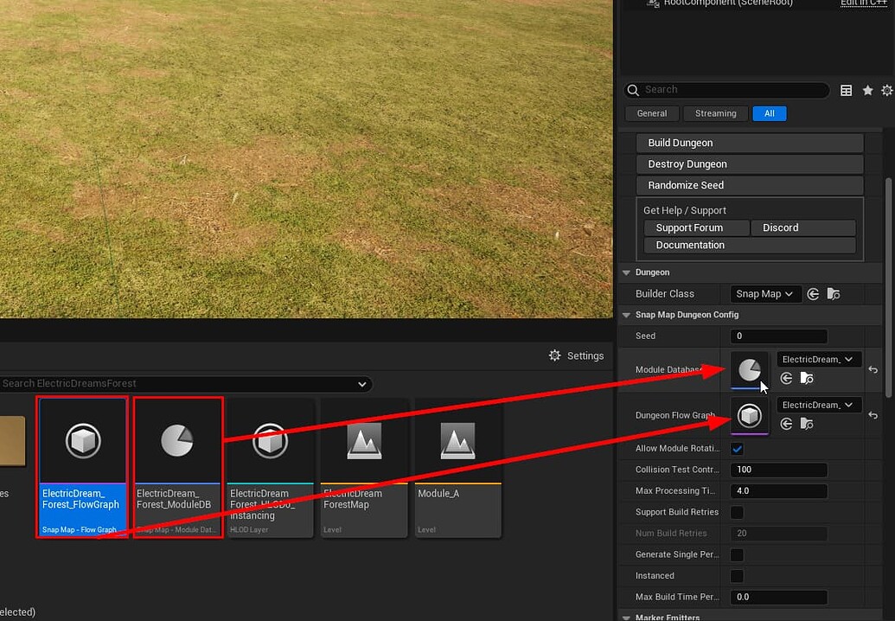
Task: Click the column view icon next to search bar
Action: click(x=846, y=90)
